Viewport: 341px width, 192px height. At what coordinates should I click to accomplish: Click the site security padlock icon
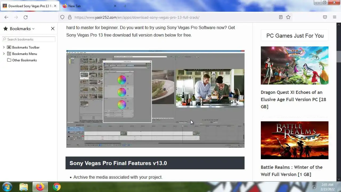pyautogui.click(x=70, y=17)
